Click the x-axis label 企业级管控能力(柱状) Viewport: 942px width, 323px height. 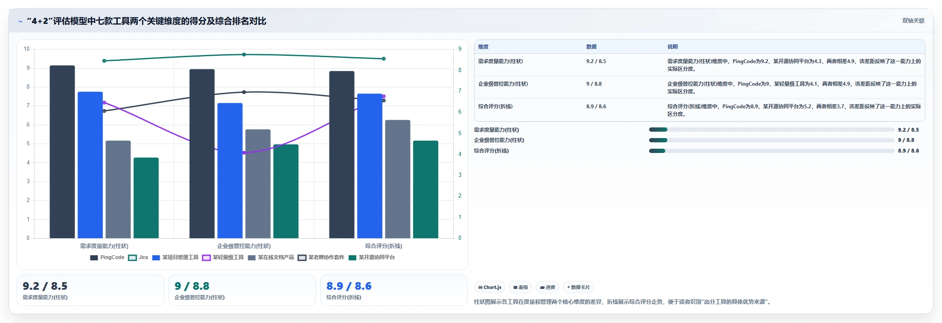(x=244, y=246)
